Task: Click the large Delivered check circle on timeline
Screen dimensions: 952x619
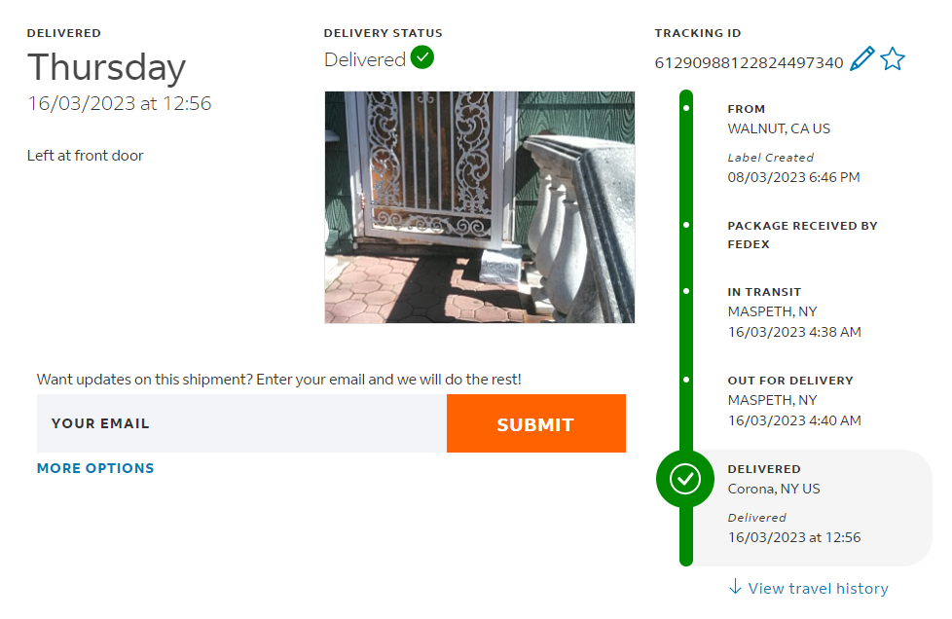Action: [x=686, y=479]
